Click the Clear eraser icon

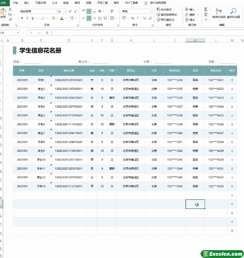(206, 20)
